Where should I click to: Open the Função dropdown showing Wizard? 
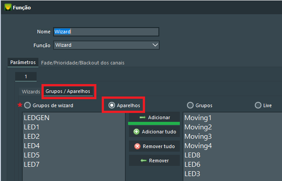106,45
